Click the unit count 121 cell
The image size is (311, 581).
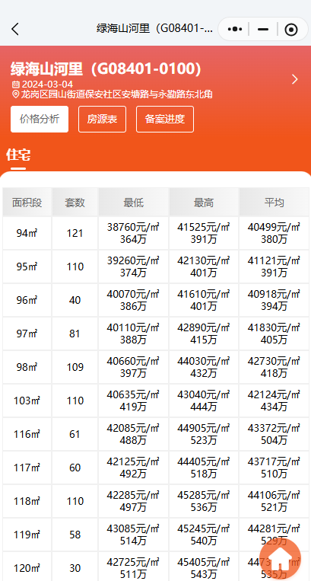click(x=75, y=233)
